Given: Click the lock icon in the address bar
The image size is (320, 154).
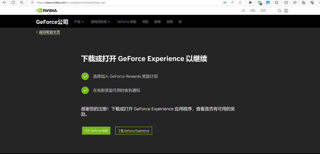Looking at the screenshot, I should [x=32, y=2].
